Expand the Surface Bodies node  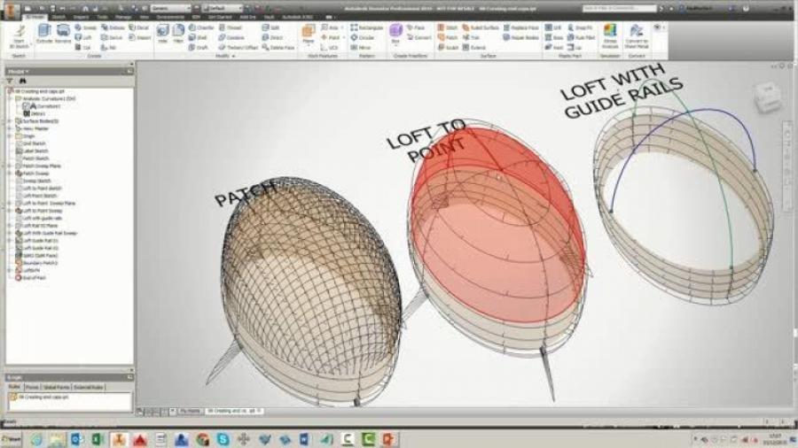(9, 121)
